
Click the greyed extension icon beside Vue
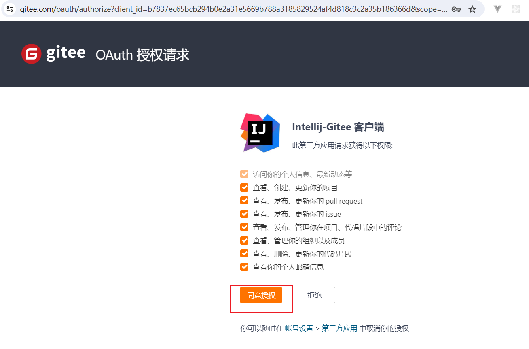pos(516,9)
